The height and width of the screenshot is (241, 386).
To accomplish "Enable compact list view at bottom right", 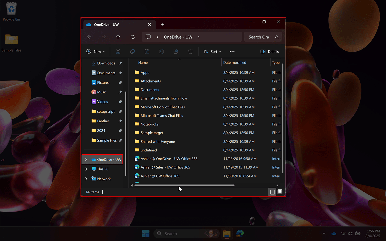I will (272, 192).
